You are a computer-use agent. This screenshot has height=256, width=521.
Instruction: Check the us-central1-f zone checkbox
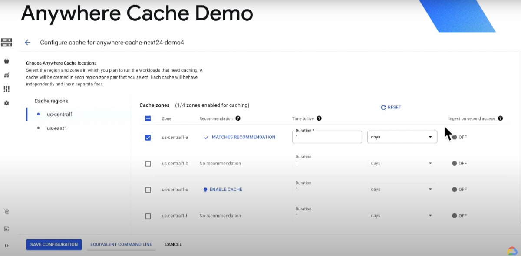pos(148,216)
